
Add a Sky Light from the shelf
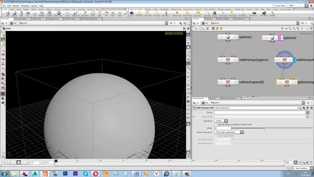[207, 14]
